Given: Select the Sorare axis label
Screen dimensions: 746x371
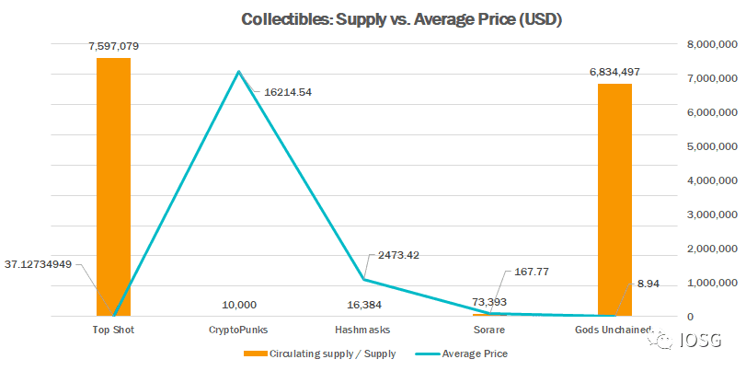Looking at the screenshot, I should (489, 330).
